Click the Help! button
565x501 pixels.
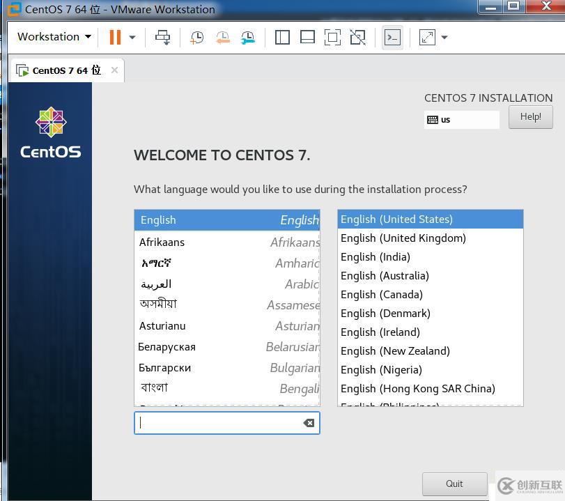[x=530, y=117]
